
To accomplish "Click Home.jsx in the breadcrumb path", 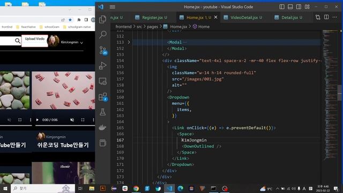I will (178, 27).
